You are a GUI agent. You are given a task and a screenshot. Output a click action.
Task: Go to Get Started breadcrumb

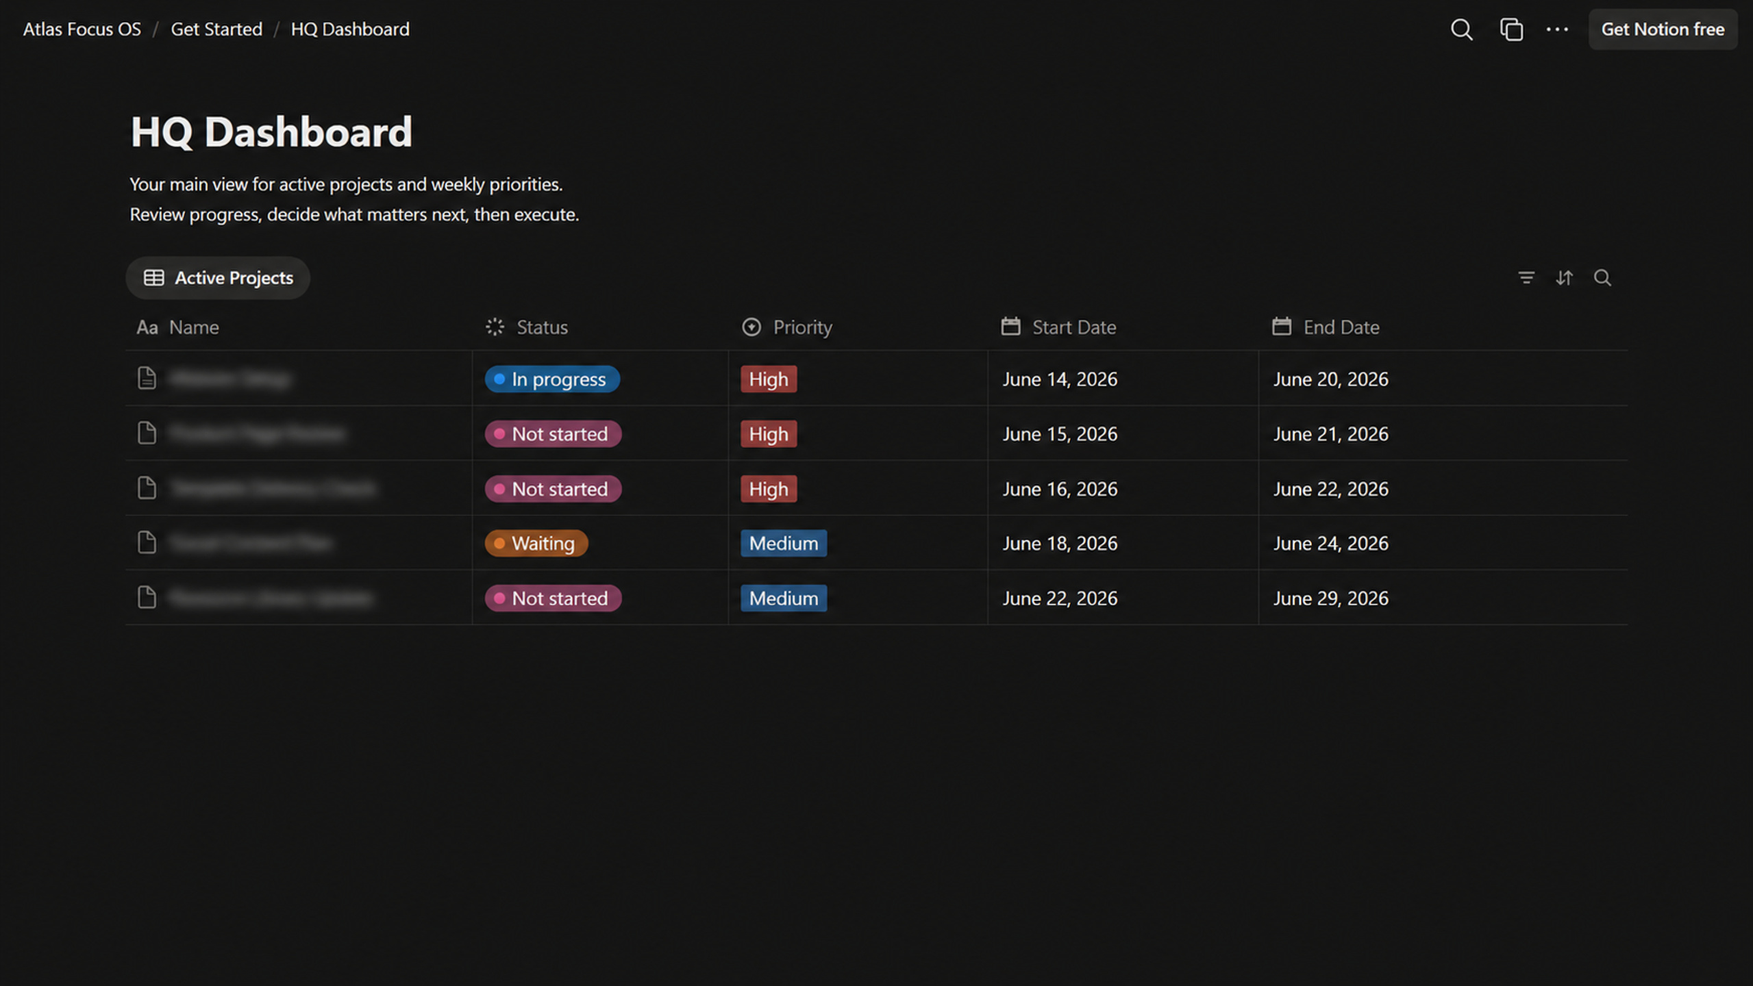[x=216, y=29]
